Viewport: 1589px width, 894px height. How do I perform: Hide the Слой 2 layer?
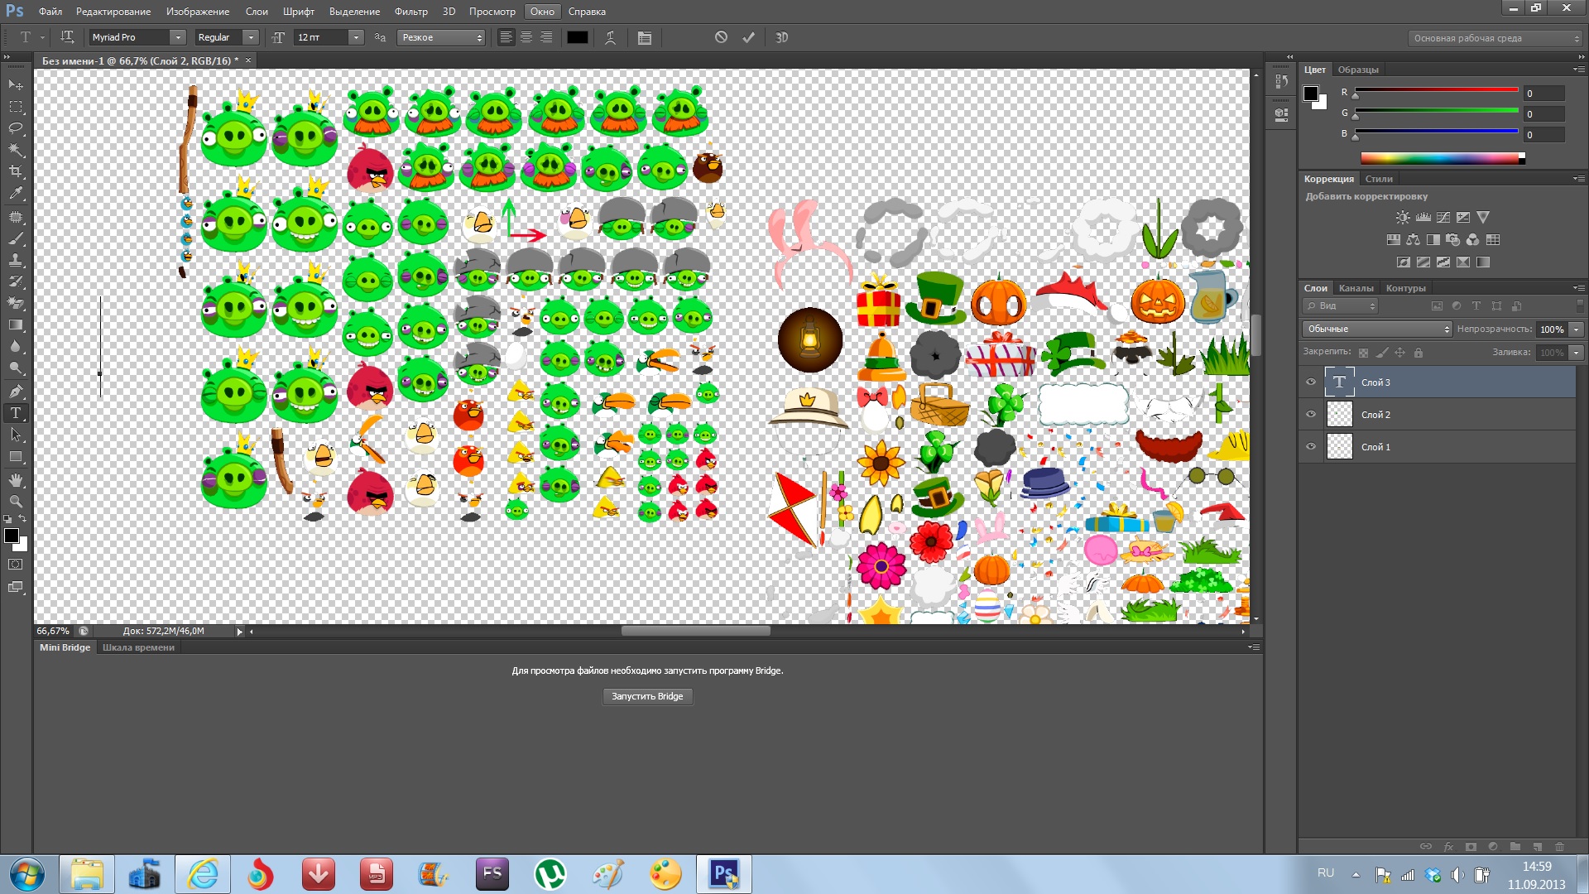pyautogui.click(x=1311, y=415)
